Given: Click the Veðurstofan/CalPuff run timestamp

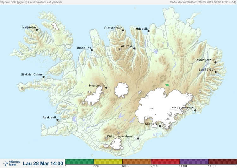Looking at the screenshot, I should pos(203,2).
